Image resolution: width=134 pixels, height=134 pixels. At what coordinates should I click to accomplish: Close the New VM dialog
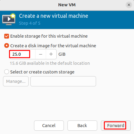129,5
